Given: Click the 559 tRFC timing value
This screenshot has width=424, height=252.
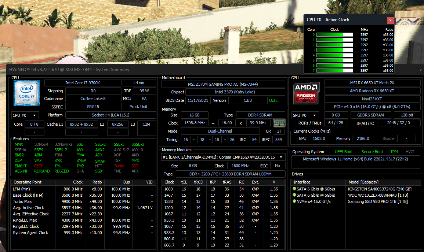Looking at the screenshot, I should 279,140.
